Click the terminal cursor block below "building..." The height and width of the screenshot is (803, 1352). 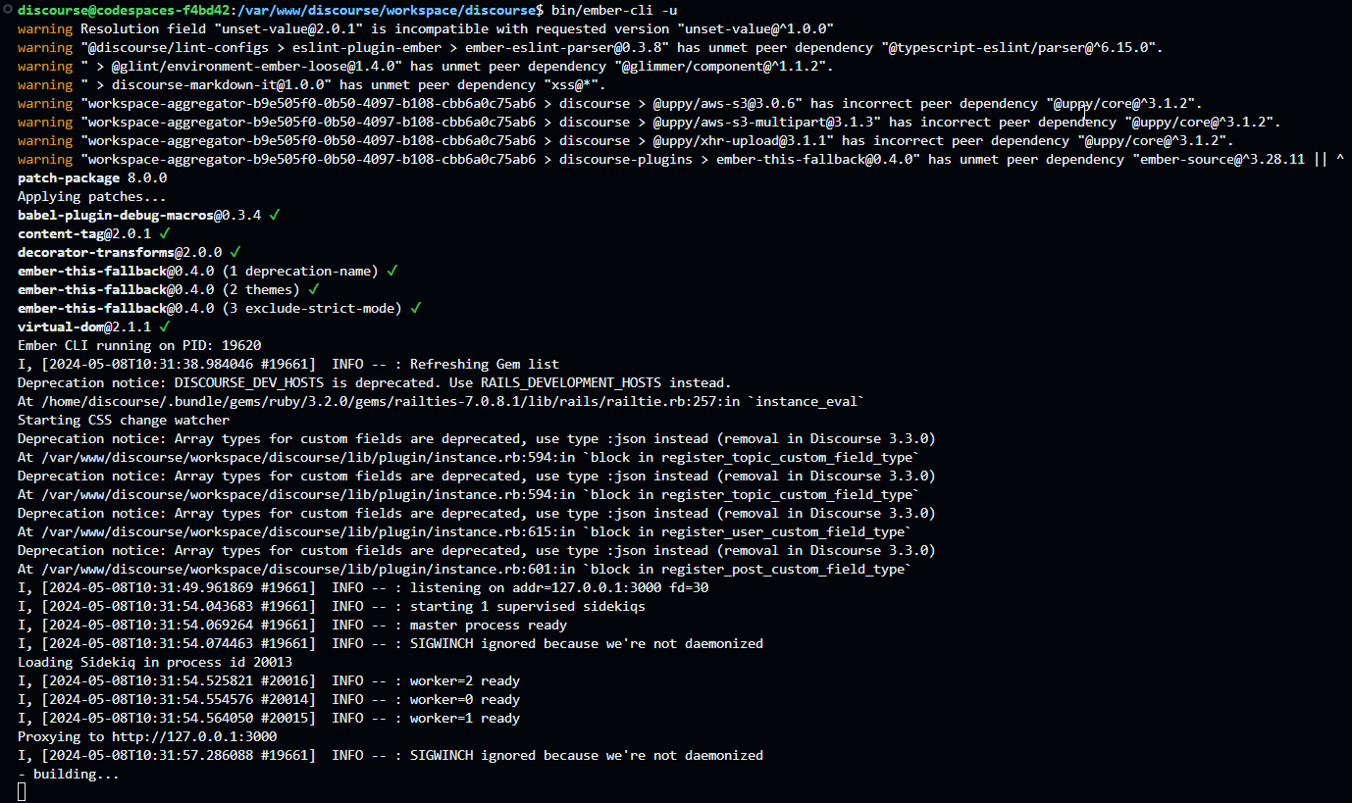point(22,792)
